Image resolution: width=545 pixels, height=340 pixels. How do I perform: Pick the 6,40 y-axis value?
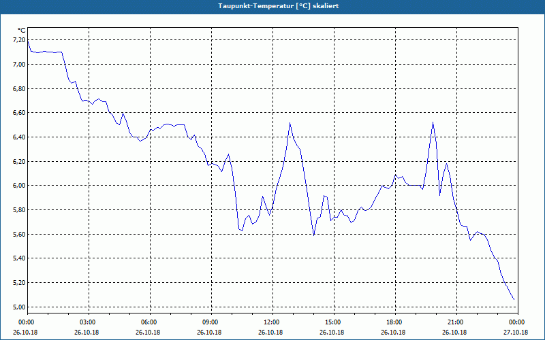point(19,137)
